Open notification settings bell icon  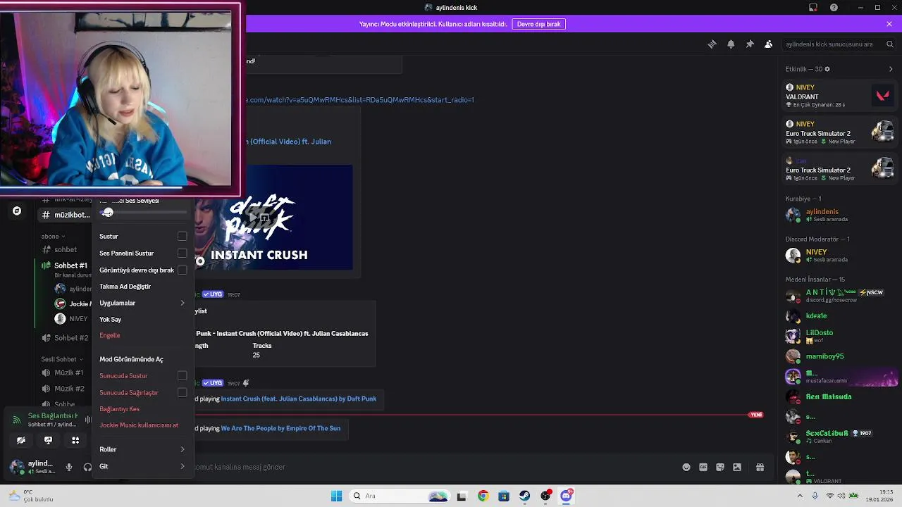click(x=731, y=44)
